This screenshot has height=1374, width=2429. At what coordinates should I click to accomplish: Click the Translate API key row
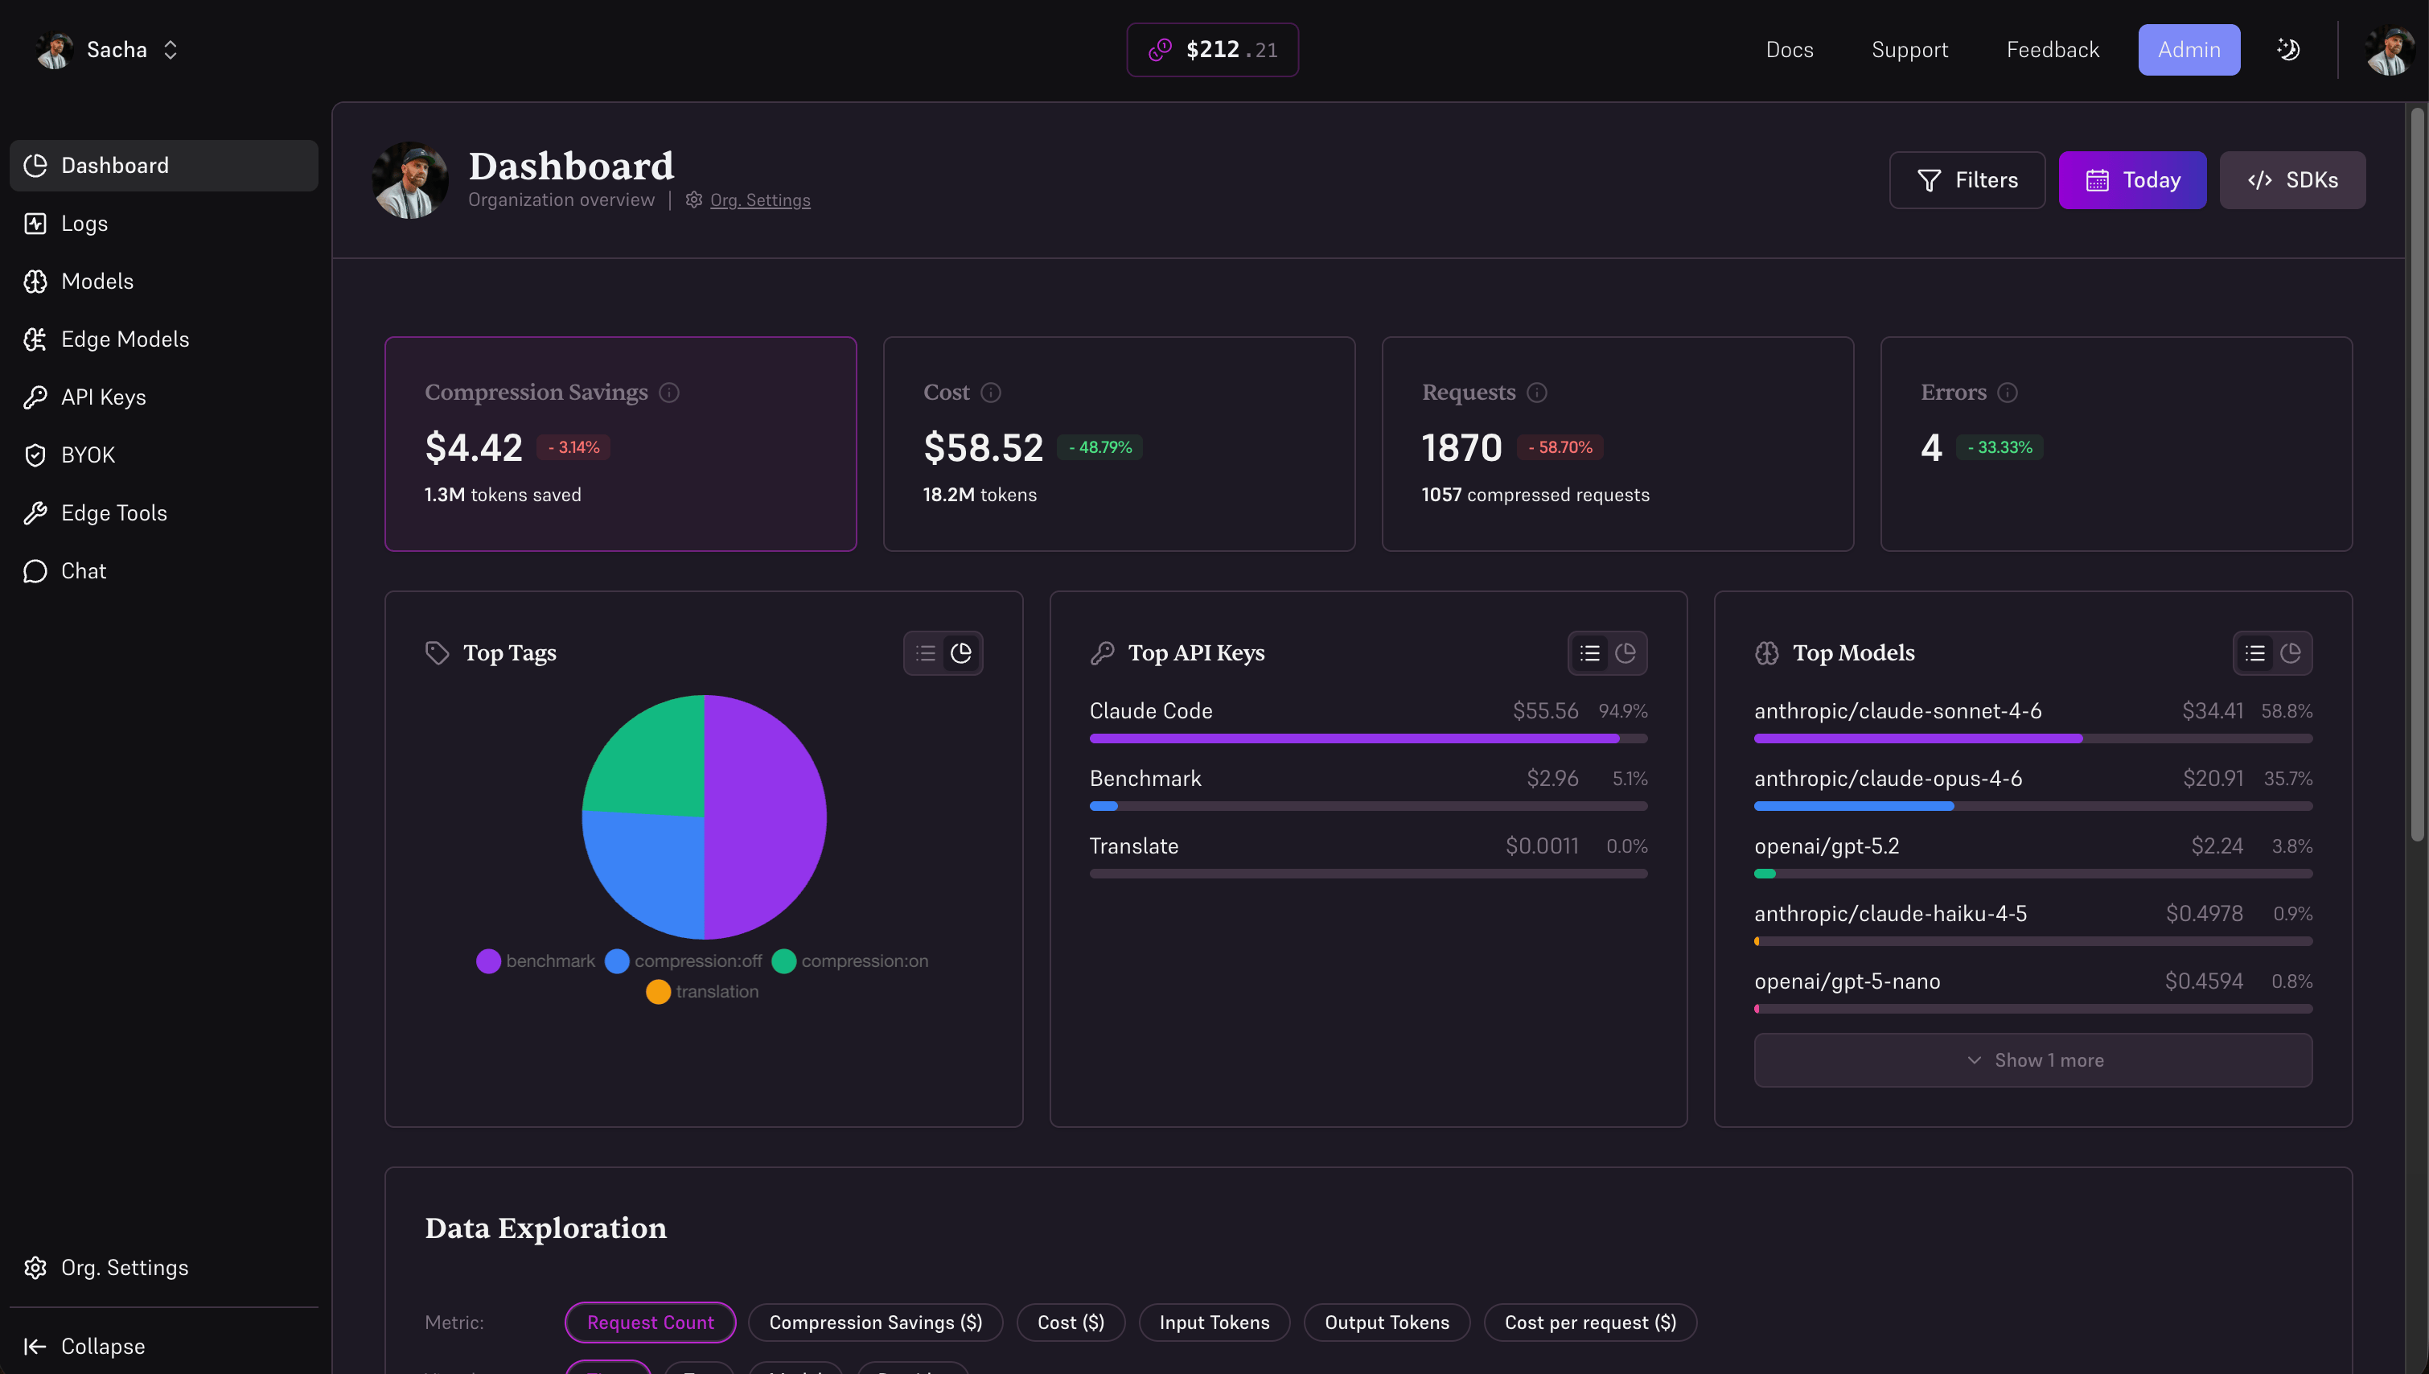click(1368, 857)
